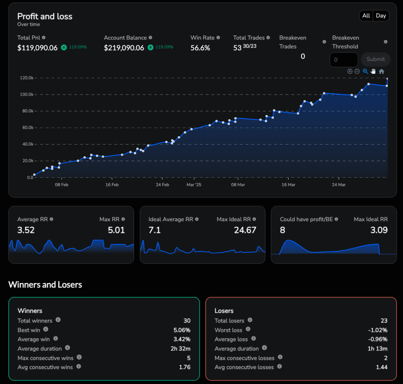Reset chart zoom with home icon
403x384 pixels.
pyautogui.click(x=381, y=71)
